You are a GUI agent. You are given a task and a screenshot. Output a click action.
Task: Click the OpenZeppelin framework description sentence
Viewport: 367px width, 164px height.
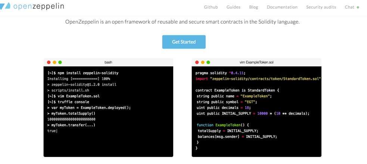(x=183, y=22)
